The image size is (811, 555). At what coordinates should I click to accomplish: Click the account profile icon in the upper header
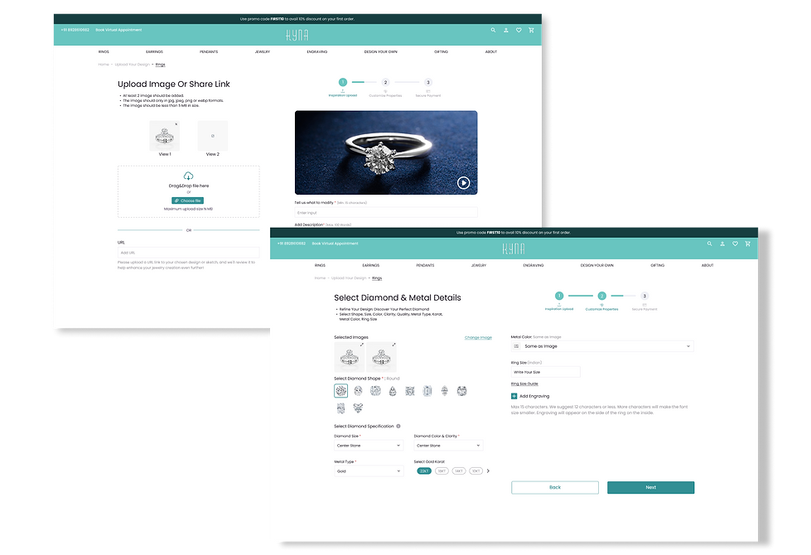point(506,30)
